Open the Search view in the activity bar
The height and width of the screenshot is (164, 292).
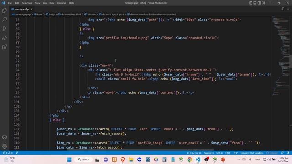click(x=5, y=19)
